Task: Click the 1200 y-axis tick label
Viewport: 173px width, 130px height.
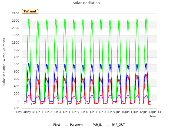Action: 16,57
